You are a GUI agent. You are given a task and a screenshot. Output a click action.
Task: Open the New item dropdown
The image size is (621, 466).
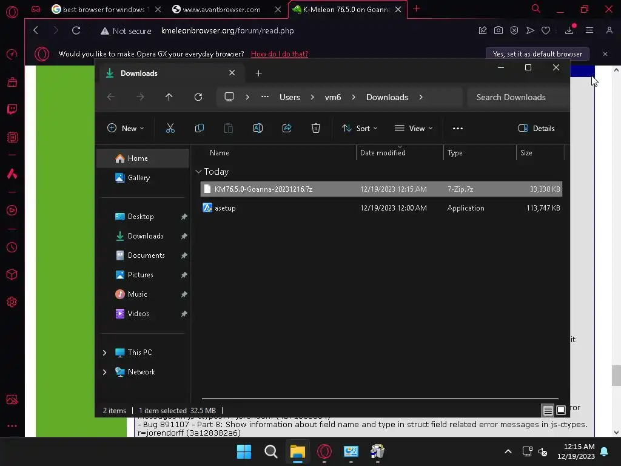(x=126, y=129)
